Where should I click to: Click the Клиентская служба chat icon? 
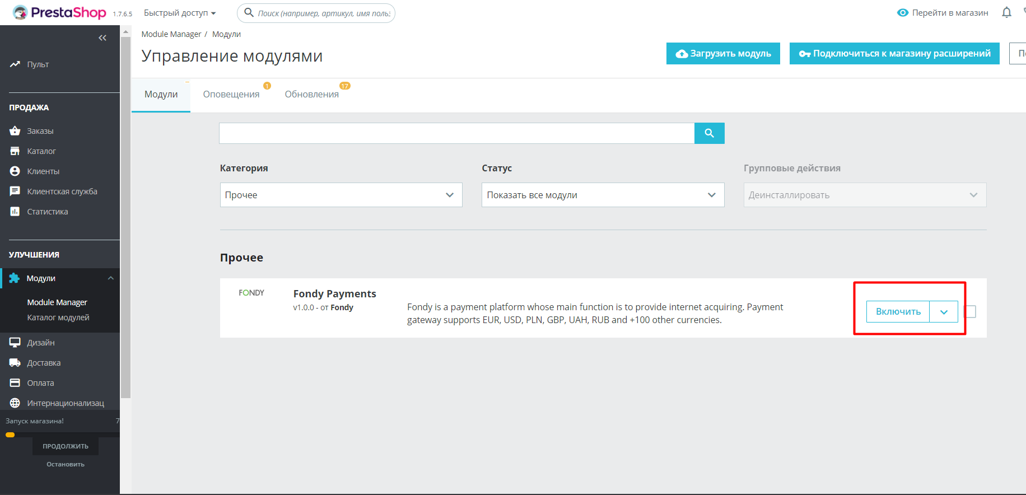click(x=15, y=192)
